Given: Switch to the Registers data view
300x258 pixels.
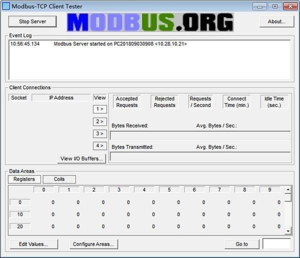Looking at the screenshot, I should point(24,179).
